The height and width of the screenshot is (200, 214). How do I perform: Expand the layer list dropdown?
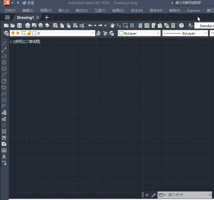click(x=93, y=33)
